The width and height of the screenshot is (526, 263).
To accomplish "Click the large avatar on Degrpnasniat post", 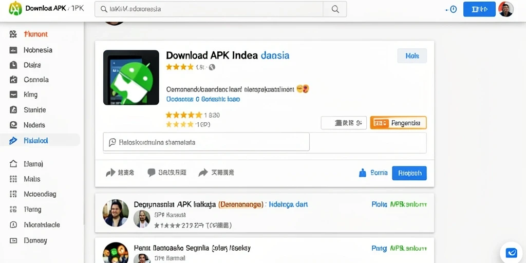I will point(116,213).
